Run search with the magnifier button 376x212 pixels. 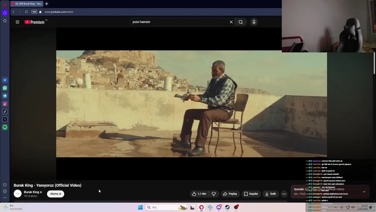241,22
